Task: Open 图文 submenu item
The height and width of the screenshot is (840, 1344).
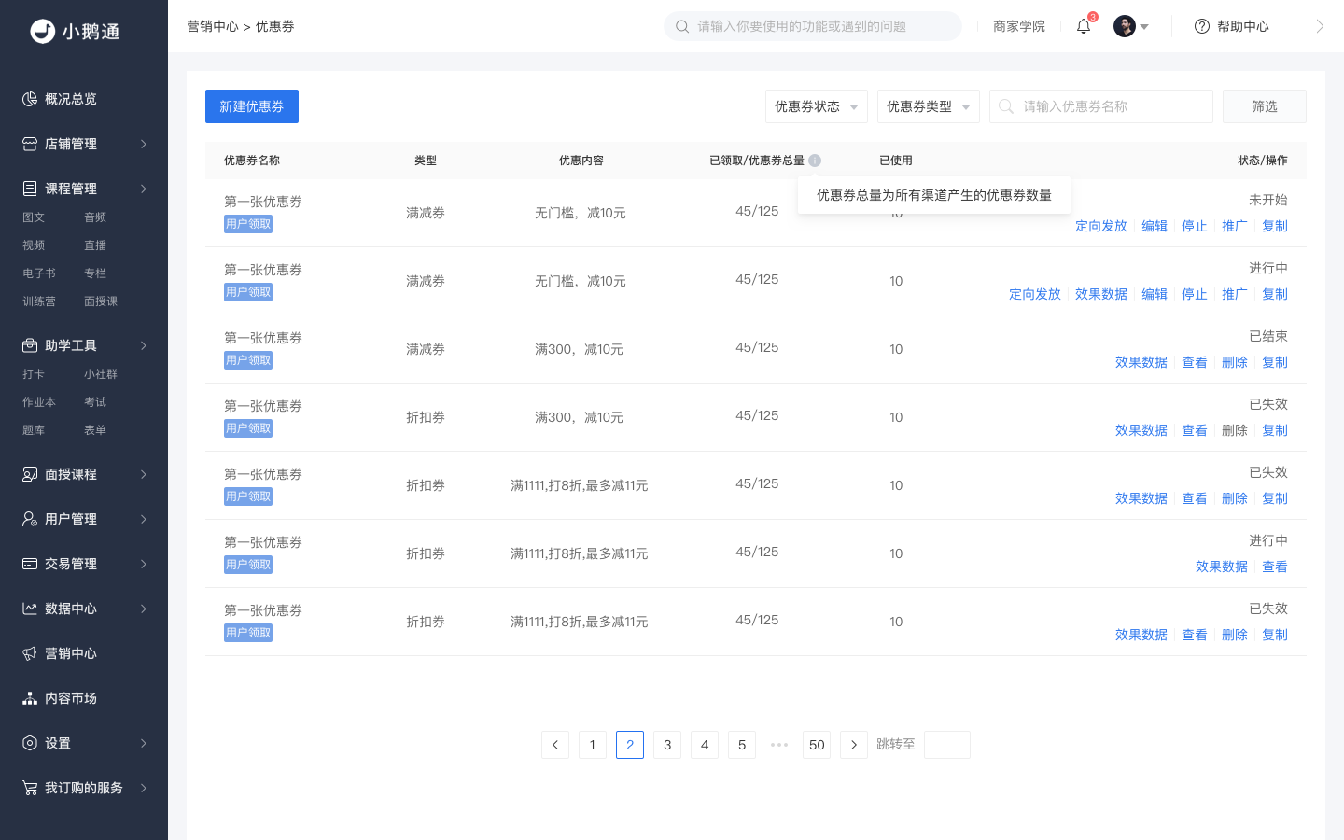Action: point(34,217)
